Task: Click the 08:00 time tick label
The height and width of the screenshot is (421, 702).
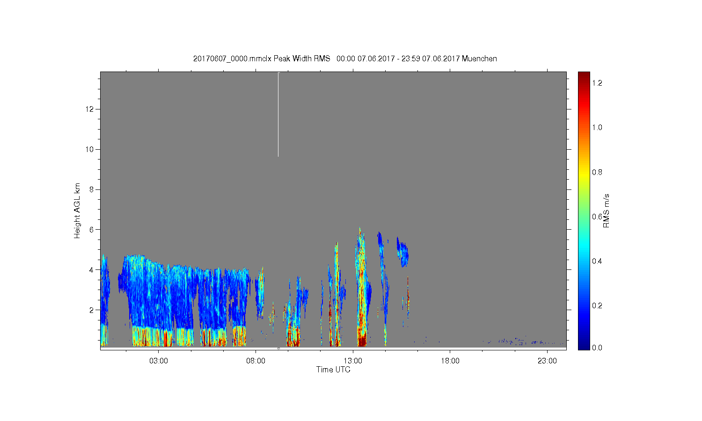Action: [x=256, y=361]
